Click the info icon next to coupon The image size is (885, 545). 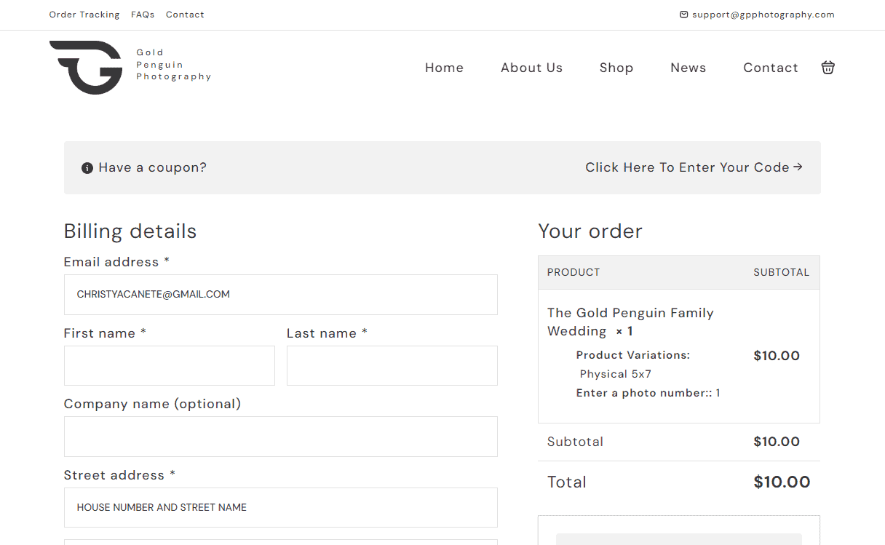point(87,168)
